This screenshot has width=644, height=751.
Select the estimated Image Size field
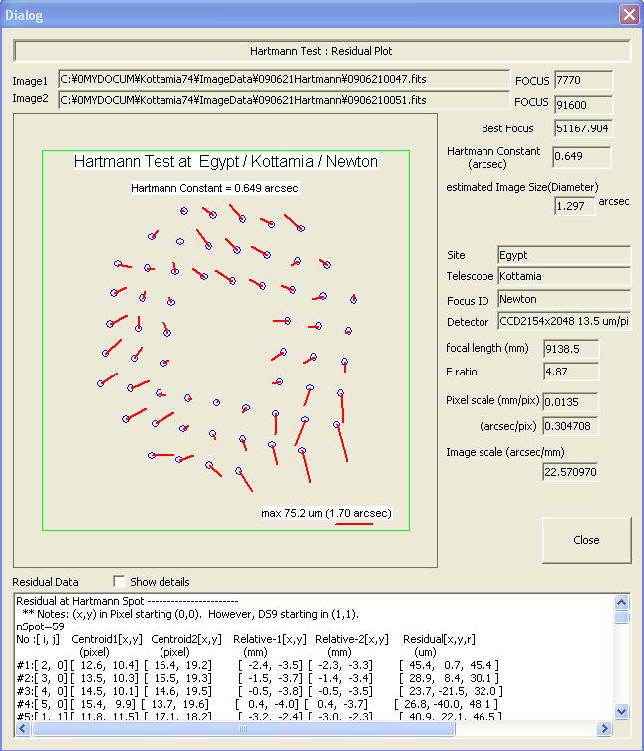[574, 204]
